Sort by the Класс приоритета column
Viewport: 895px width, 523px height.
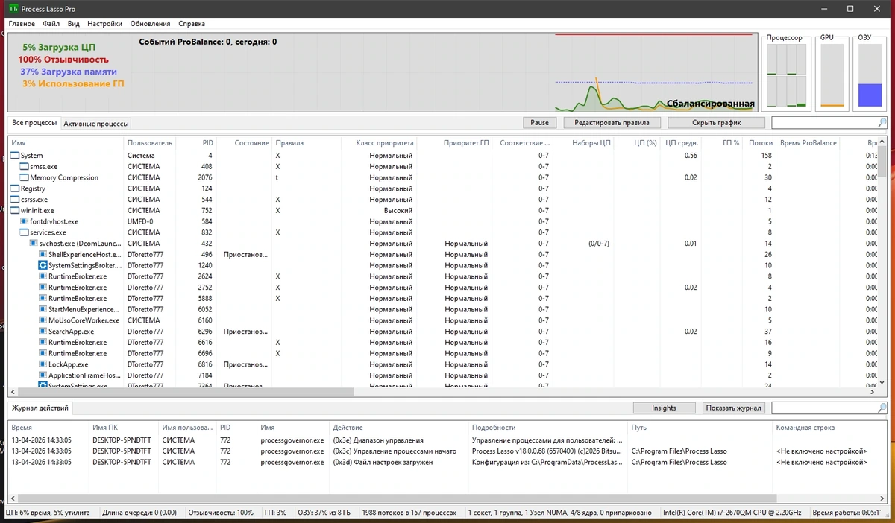pyautogui.click(x=379, y=142)
